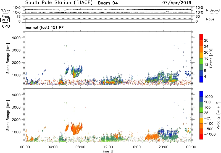
Task: Click the "04:00" time tick label
Action: click(x=52, y=147)
